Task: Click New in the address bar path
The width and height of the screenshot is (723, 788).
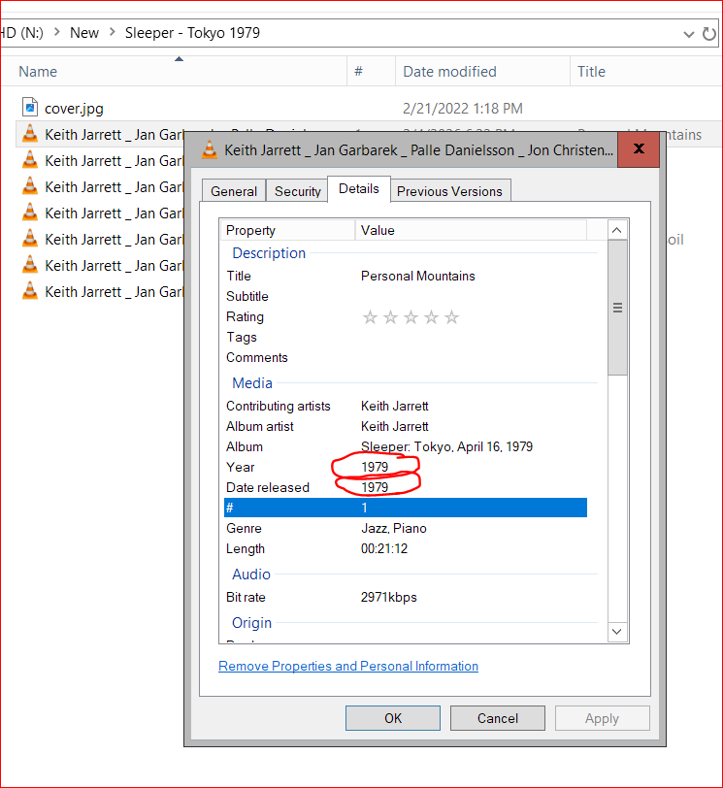Action: (x=84, y=33)
